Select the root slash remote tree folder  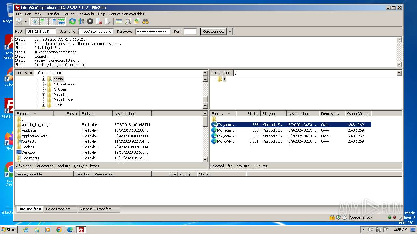224,79
